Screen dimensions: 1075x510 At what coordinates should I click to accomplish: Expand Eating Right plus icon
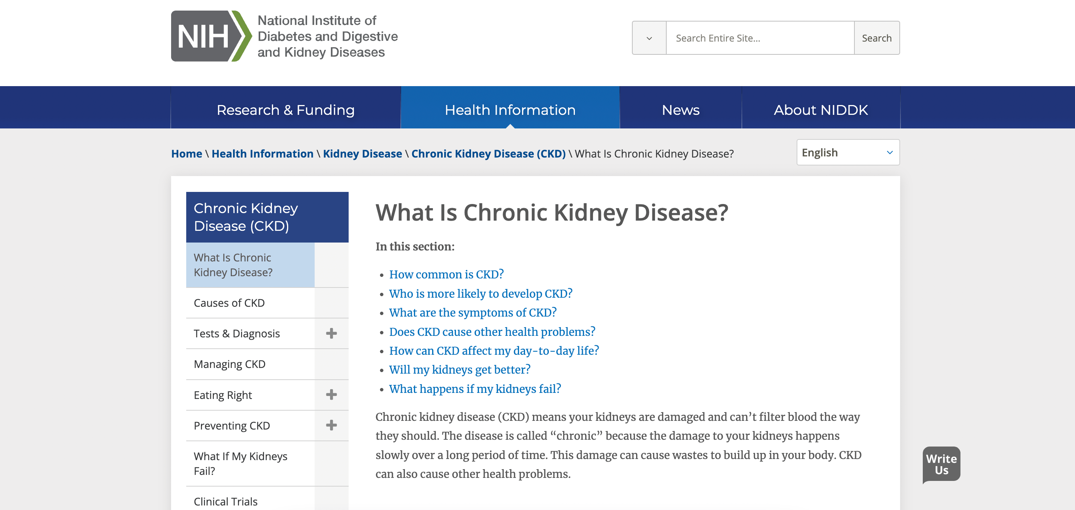tap(331, 395)
